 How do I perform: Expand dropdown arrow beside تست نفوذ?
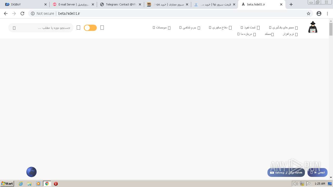(242, 28)
